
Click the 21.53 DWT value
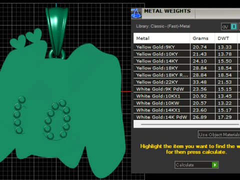coord(225,82)
